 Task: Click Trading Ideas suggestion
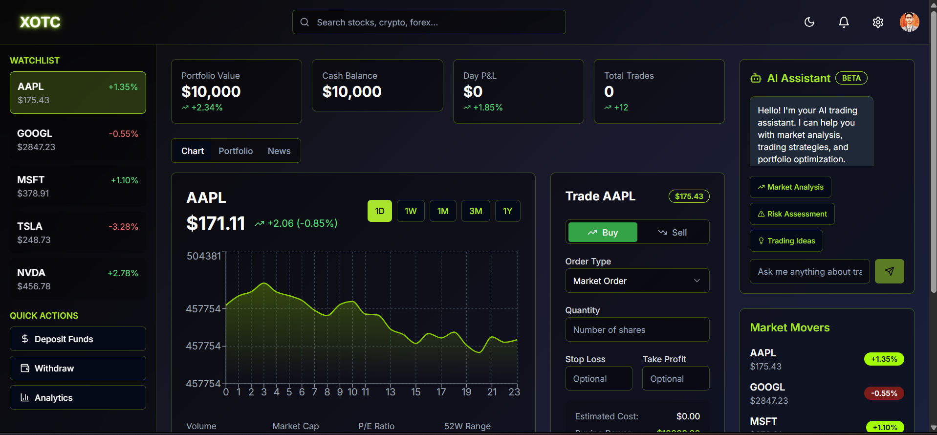[786, 240]
